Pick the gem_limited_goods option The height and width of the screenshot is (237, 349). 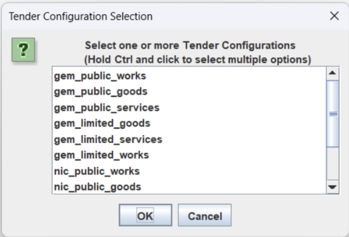[x=102, y=123]
